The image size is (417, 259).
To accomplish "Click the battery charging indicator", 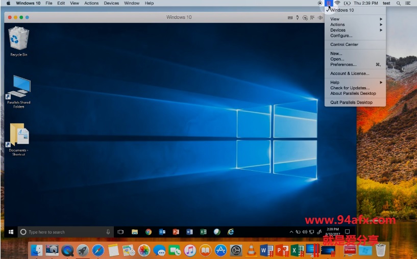I will 347,3.
